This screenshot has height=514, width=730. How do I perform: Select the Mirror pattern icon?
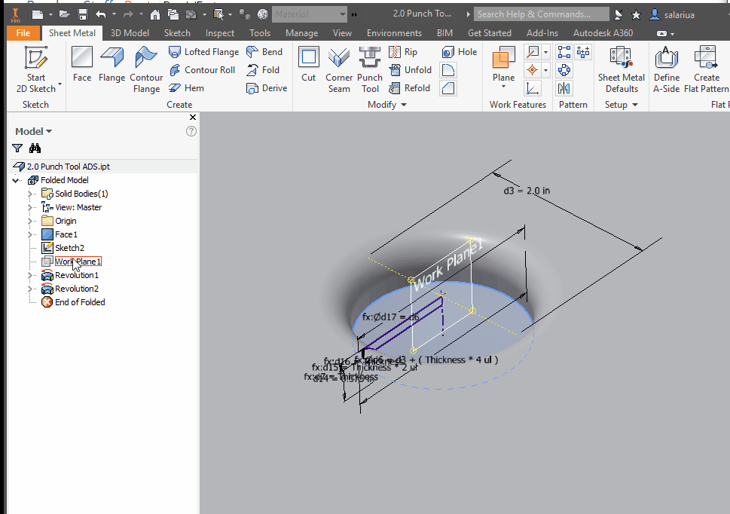point(564,88)
